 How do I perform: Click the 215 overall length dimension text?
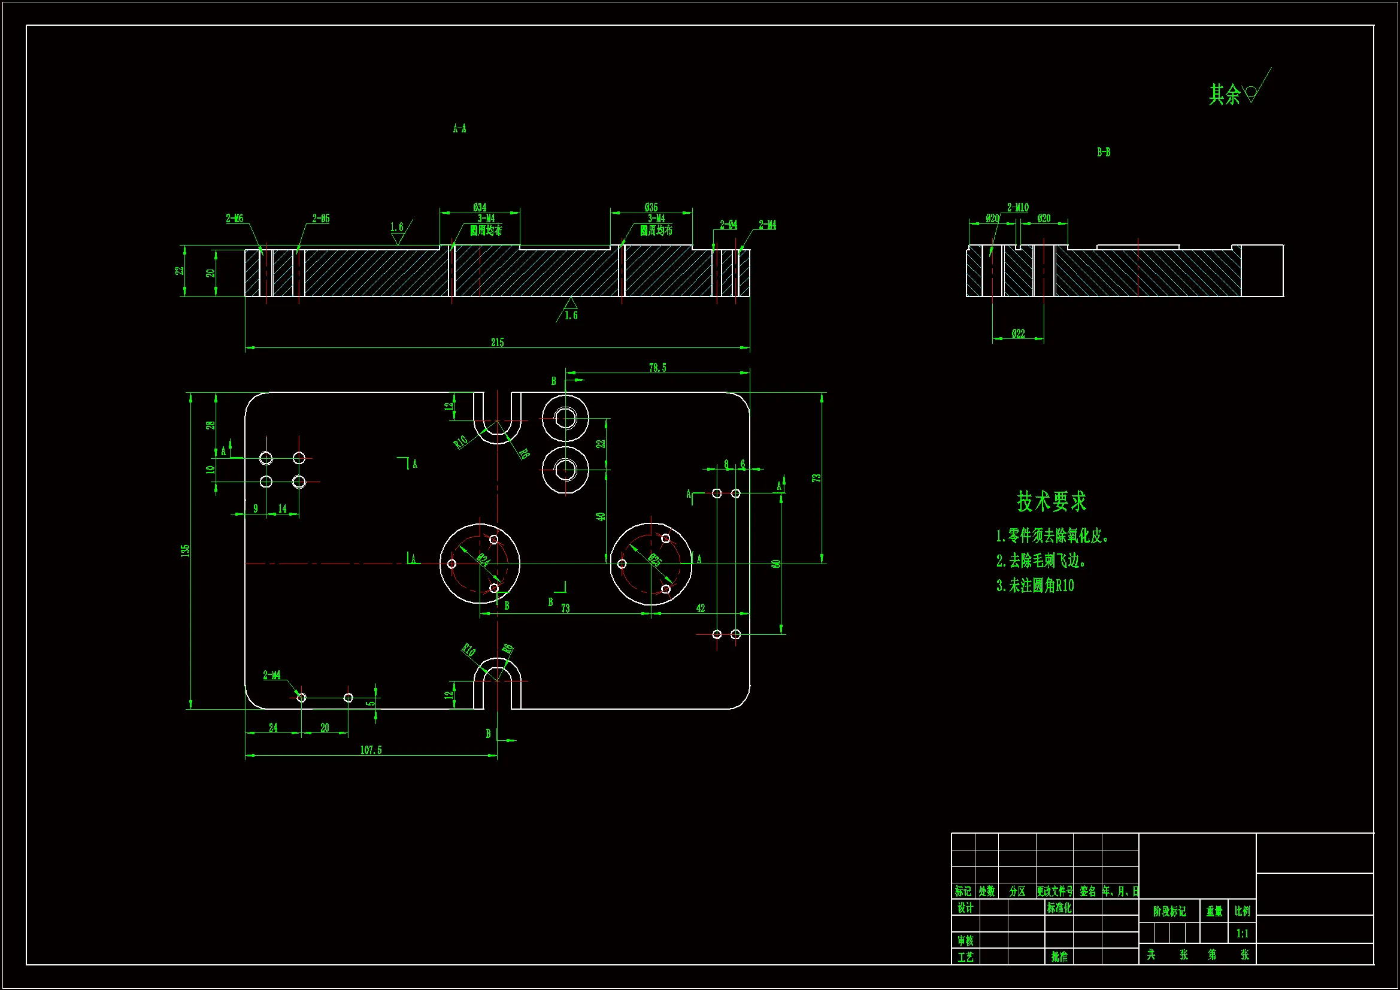click(x=497, y=343)
